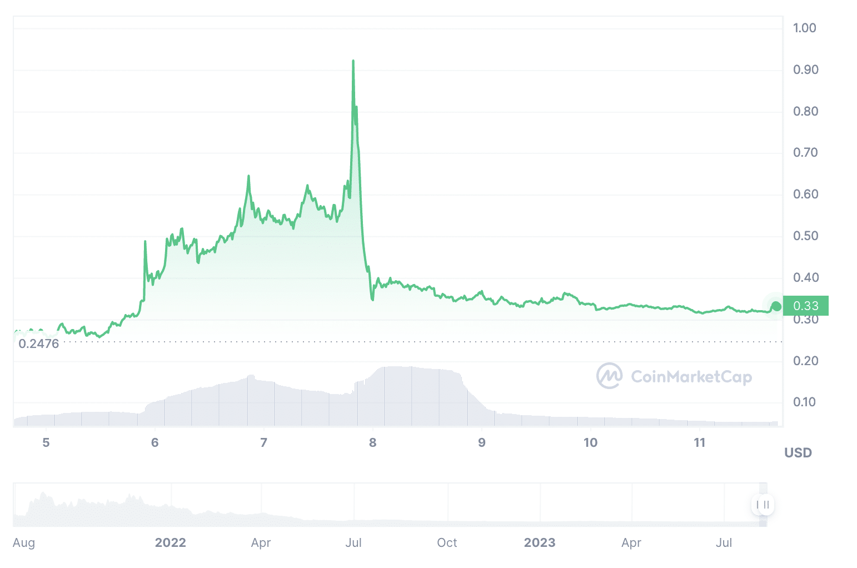Select the 8 marker on time axis
This screenshot has height=568, width=857.
[x=373, y=442]
